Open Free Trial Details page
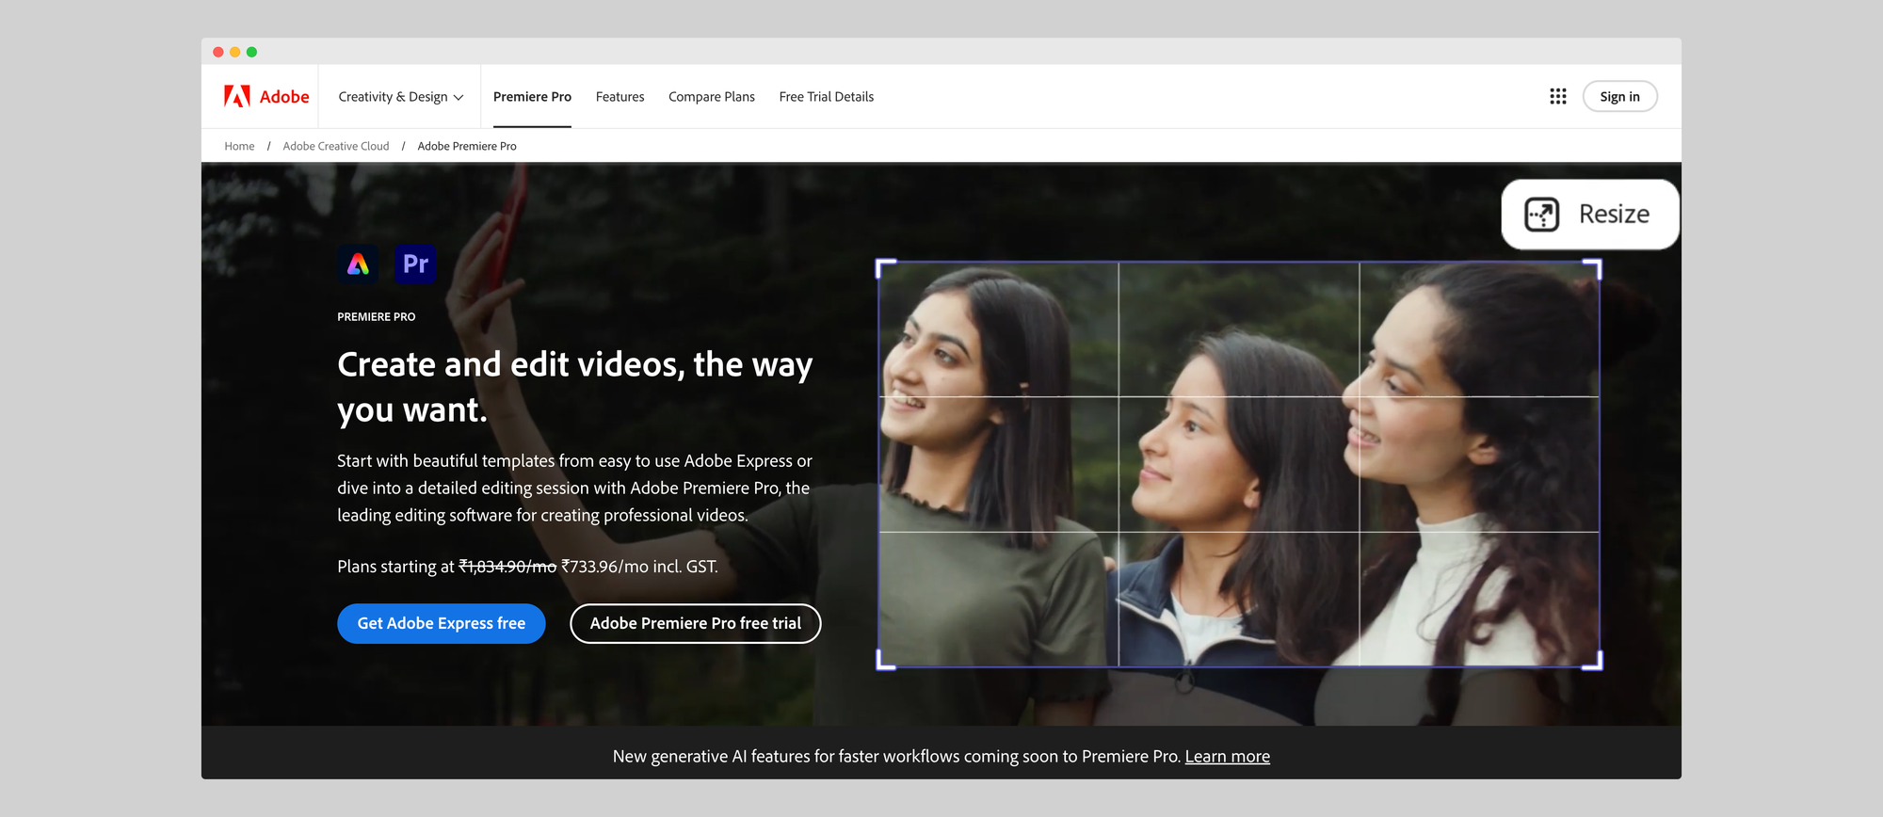 (826, 97)
